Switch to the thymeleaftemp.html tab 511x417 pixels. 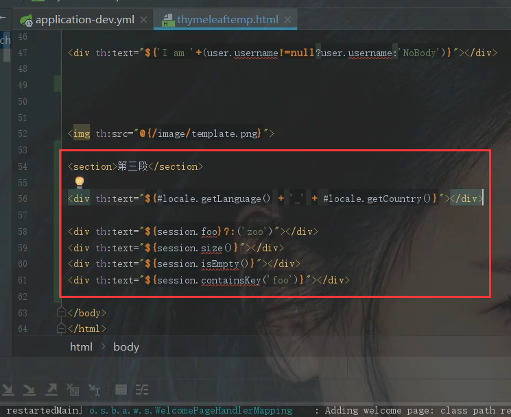coord(228,20)
